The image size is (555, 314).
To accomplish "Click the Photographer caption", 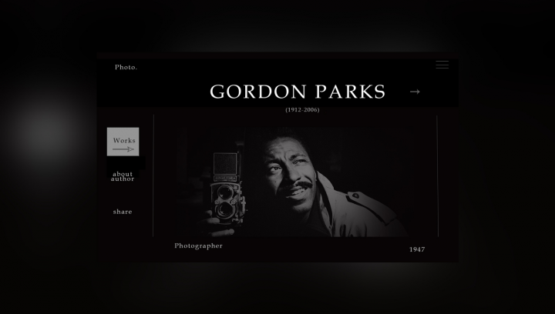I will coord(199,246).
